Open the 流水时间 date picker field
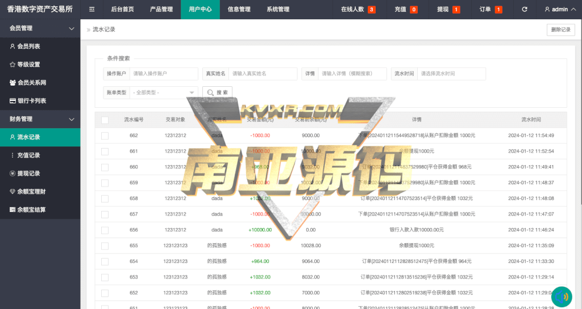Image resolution: width=582 pixels, height=309 pixels. 451,74
